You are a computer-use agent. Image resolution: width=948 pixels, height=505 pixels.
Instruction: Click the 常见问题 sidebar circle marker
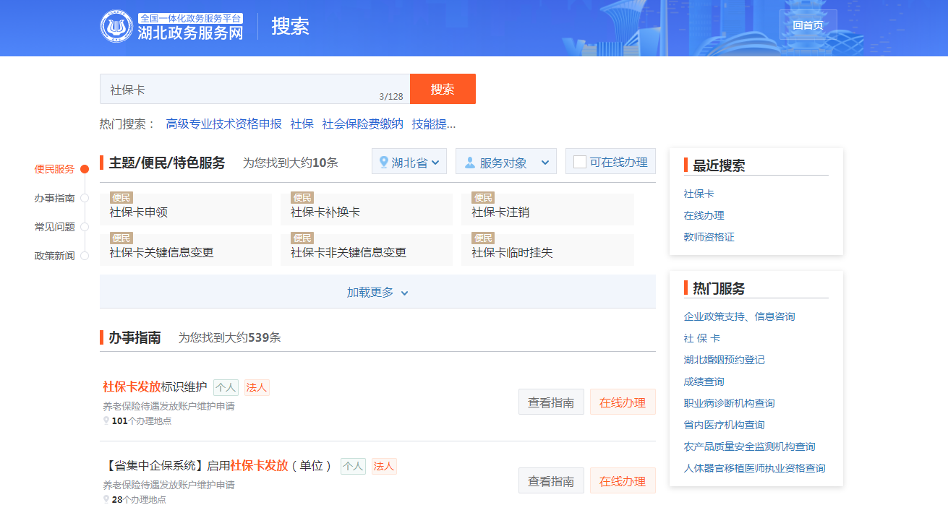[85, 227]
